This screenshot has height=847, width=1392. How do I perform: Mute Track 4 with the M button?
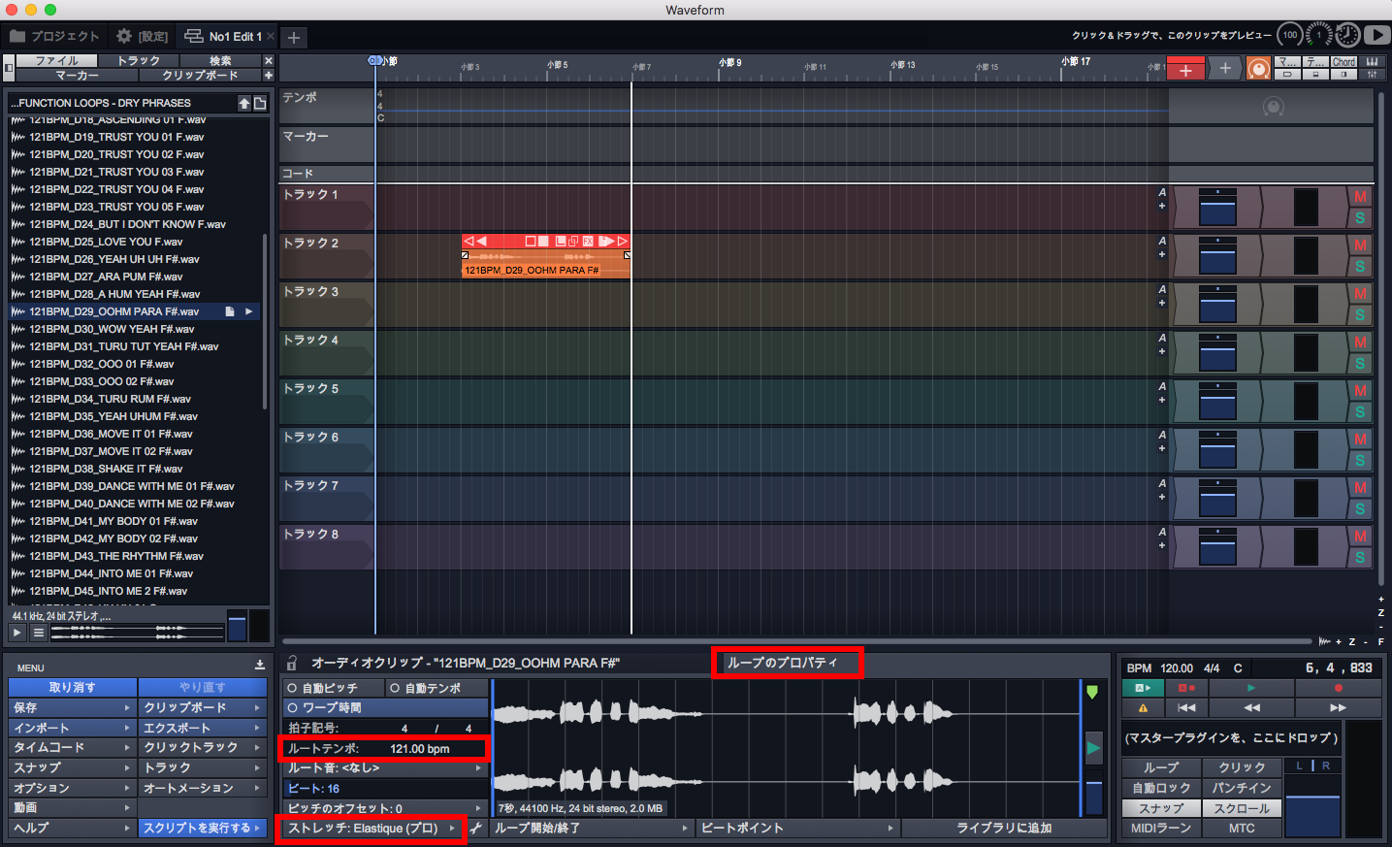pyautogui.click(x=1360, y=342)
